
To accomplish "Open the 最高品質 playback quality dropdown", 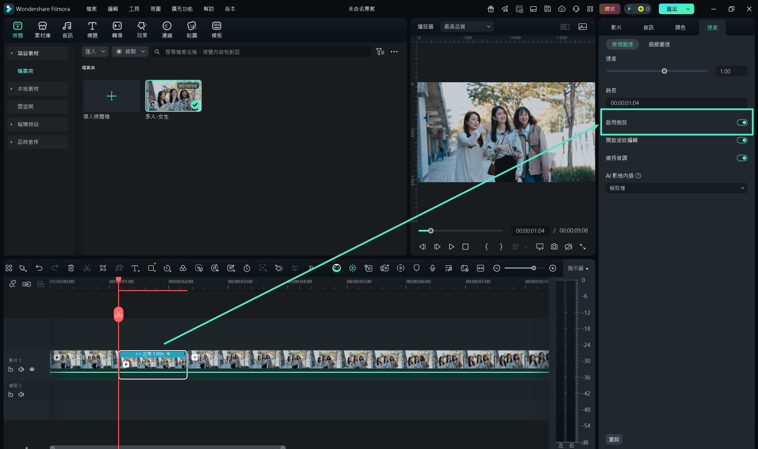I will [x=467, y=27].
